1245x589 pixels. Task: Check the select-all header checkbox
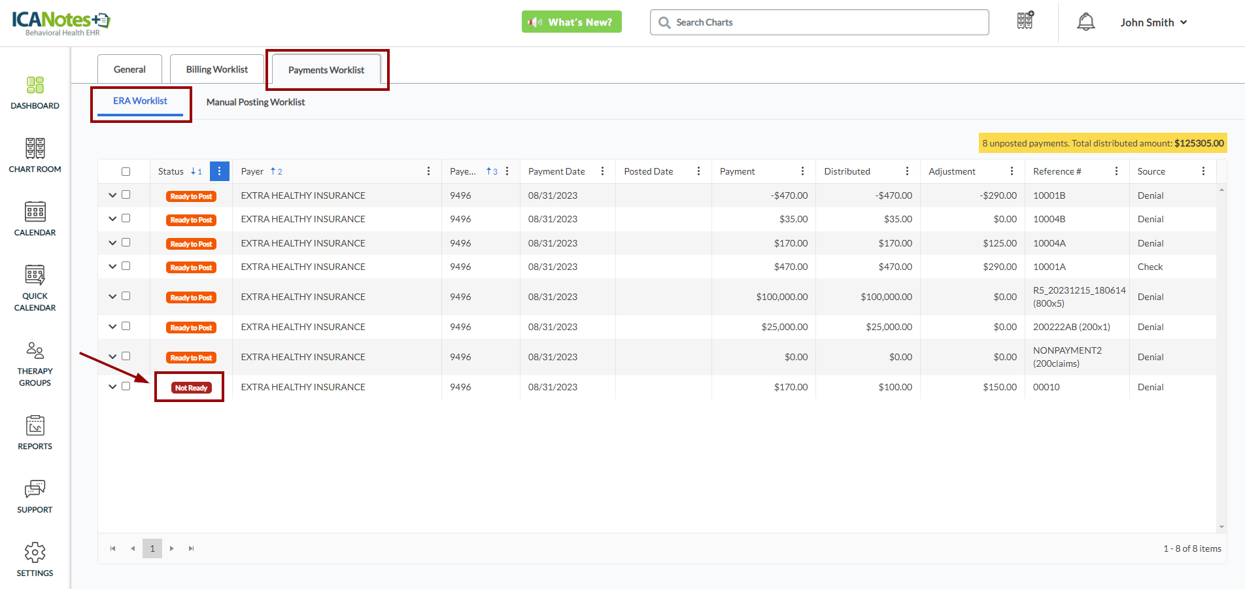(126, 172)
